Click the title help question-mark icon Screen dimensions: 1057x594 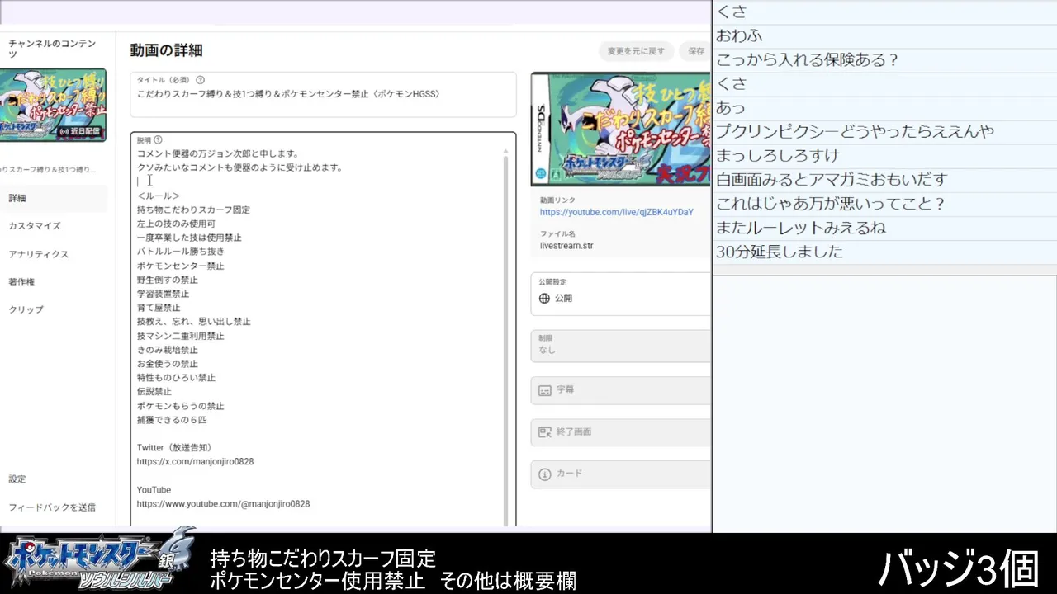(200, 80)
